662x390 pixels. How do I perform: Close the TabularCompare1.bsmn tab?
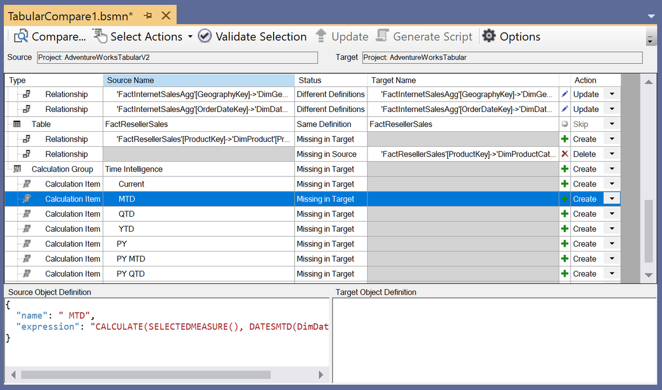(166, 16)
